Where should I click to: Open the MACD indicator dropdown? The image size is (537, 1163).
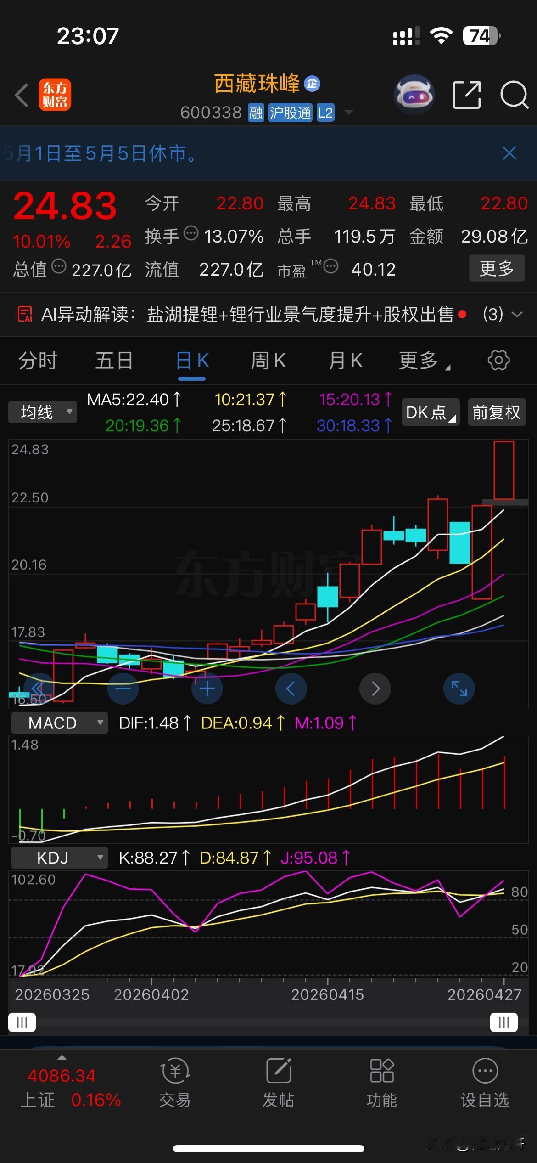click(59, 723)
